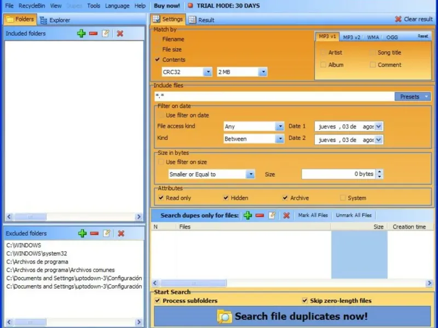The image size is (438, 328).
Task: Clear the 'Search dupes only for files' list
Action: [286, 215]
